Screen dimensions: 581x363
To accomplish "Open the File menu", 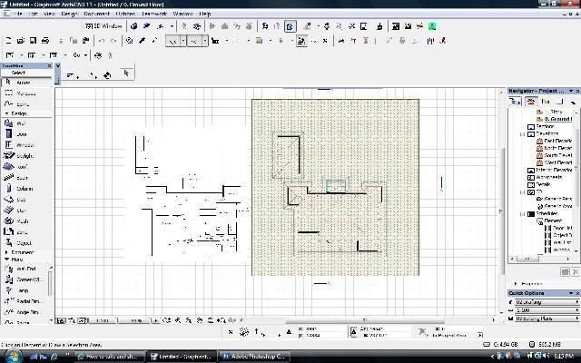I will point(18,14).
